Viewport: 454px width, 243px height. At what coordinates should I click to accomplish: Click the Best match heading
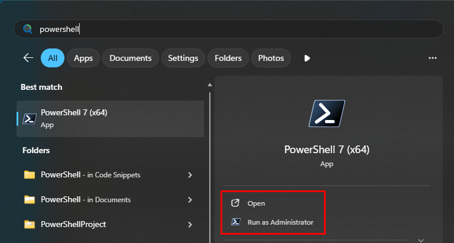coord(41,87)
